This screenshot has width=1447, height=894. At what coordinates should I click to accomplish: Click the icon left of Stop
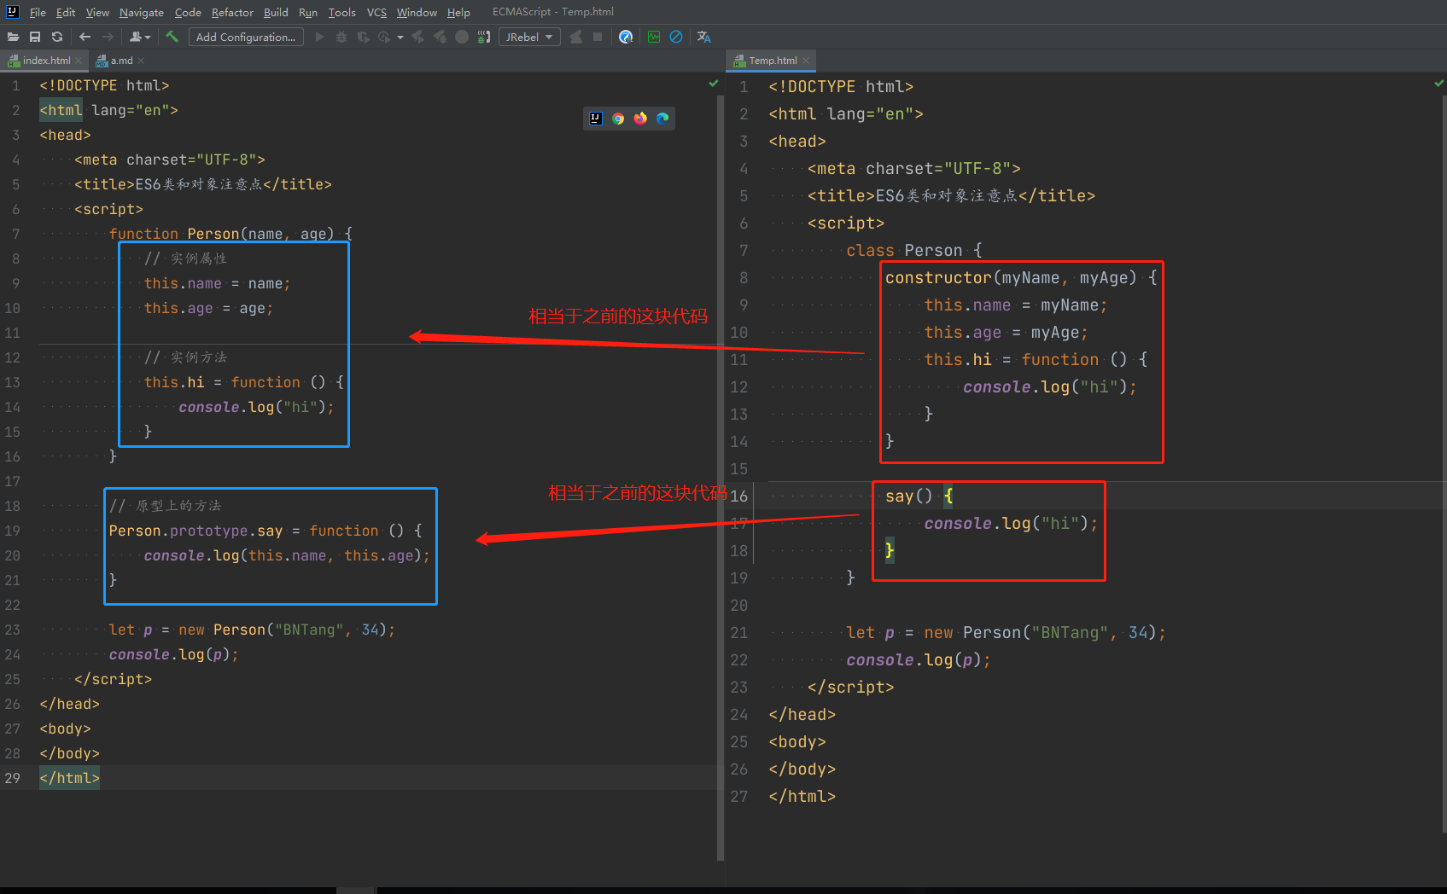coord(576,37)
